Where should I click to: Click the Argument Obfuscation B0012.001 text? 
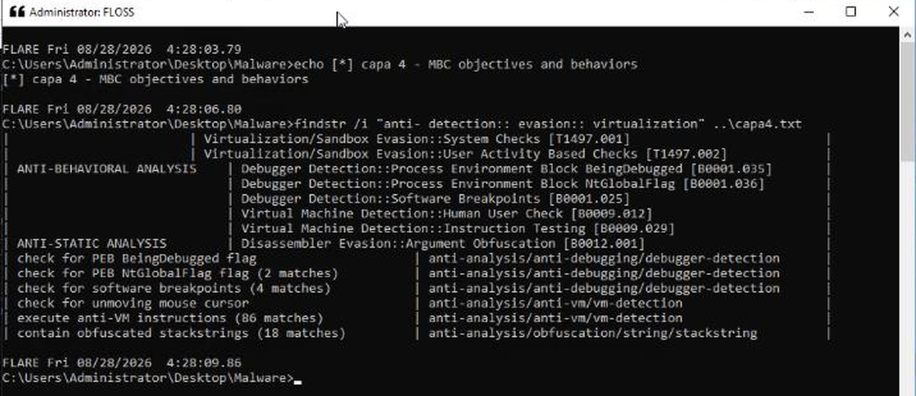(x=443, y=243)
